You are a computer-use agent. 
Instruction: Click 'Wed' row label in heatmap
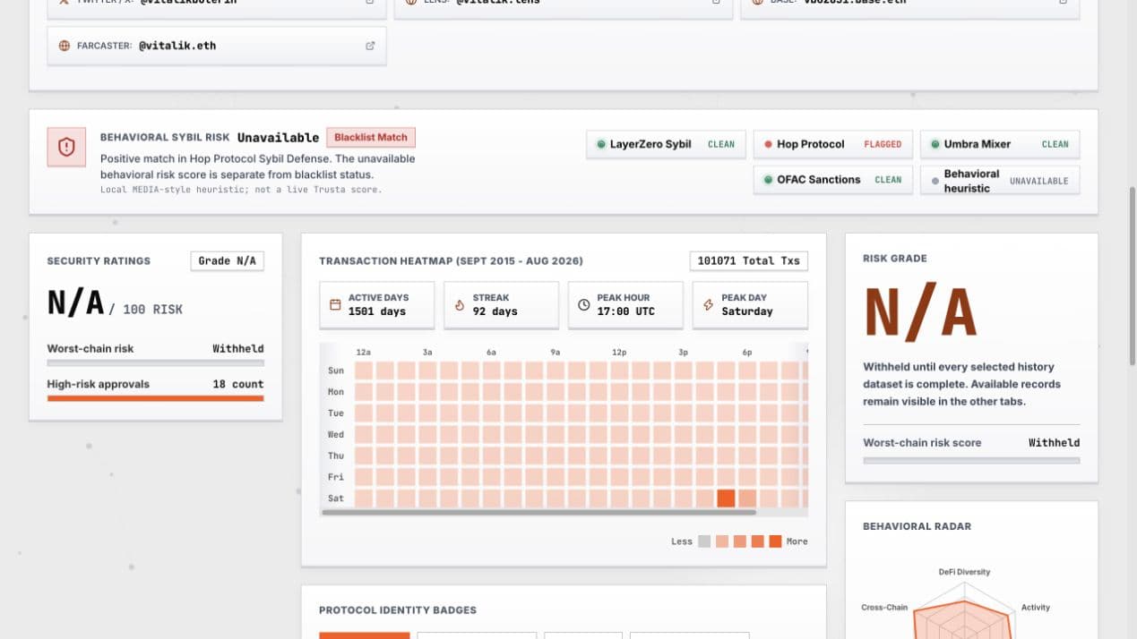[336, 434]
